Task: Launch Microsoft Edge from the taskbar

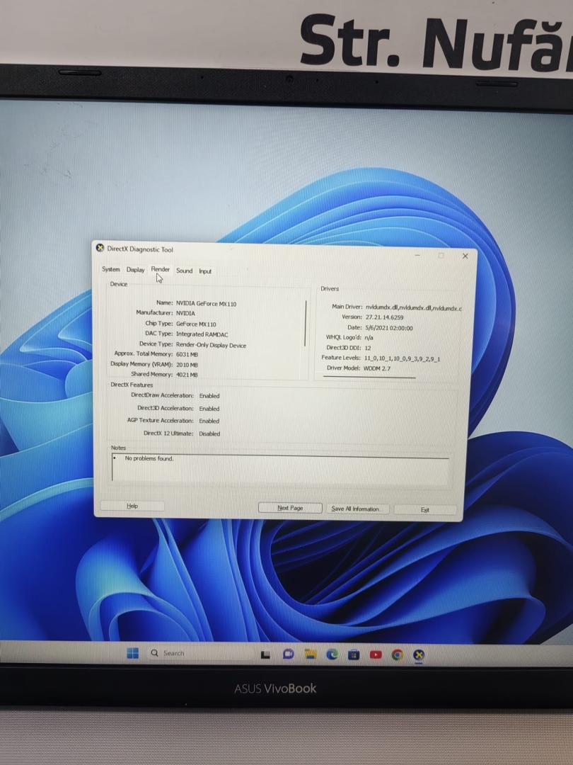Action: click(332, 654)
